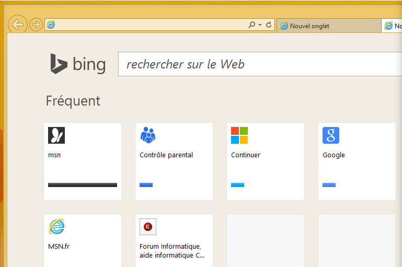402x267 pixels.
Task: Open the Contrôle parental tile
Action: coord(174,161)
